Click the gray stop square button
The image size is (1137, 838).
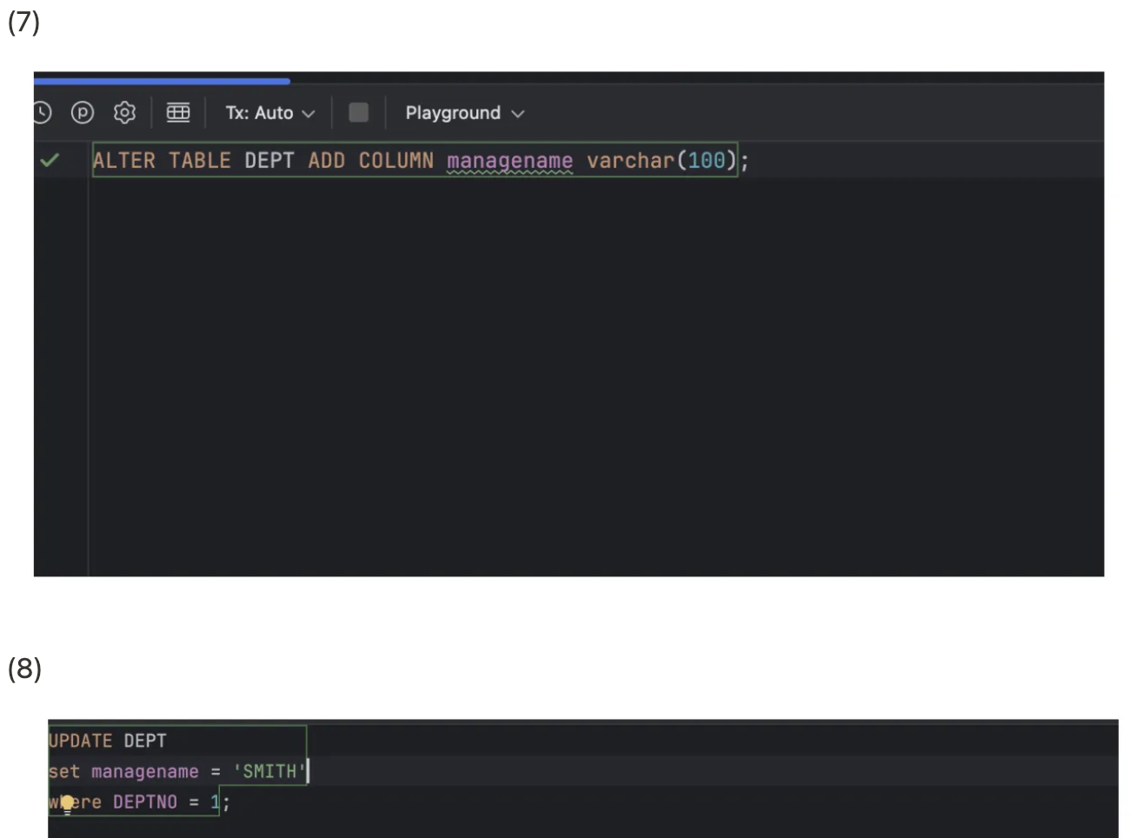(x=358, y=112)
